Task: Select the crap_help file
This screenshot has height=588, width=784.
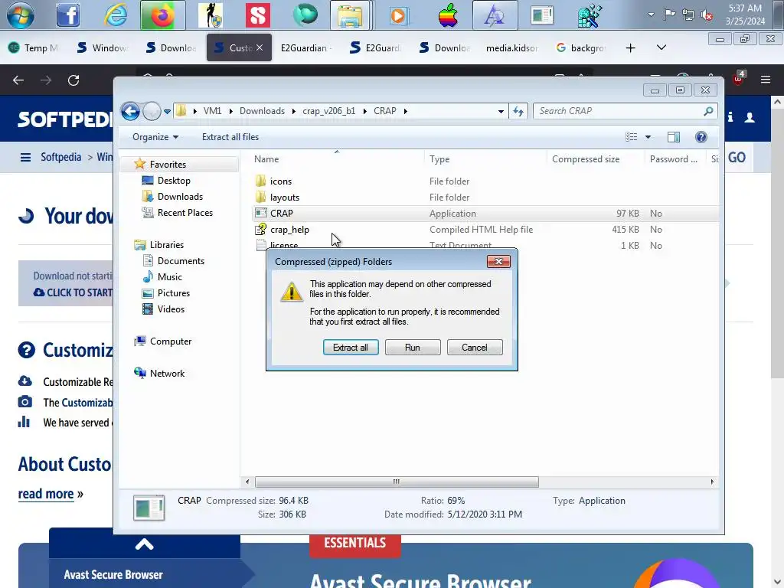Action: point(289,230)
